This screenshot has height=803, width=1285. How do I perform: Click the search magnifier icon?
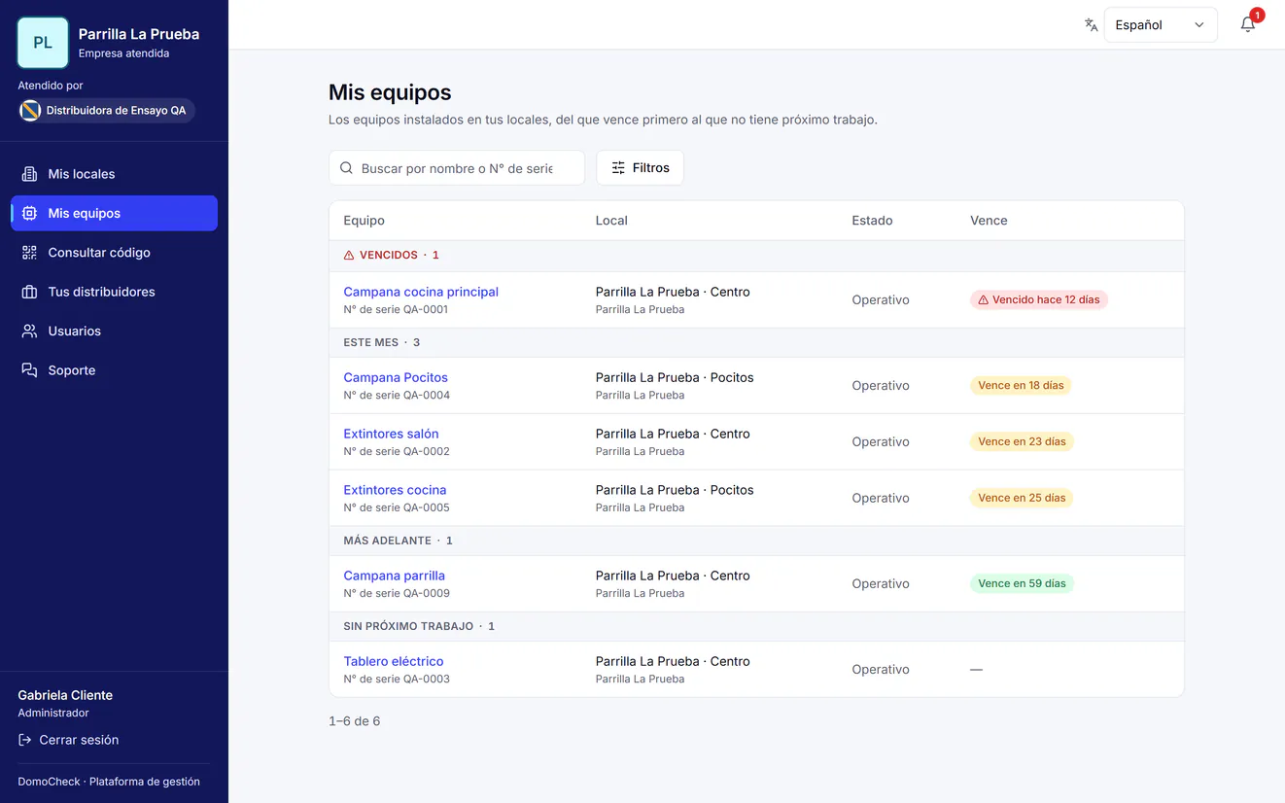coord(346,168)
